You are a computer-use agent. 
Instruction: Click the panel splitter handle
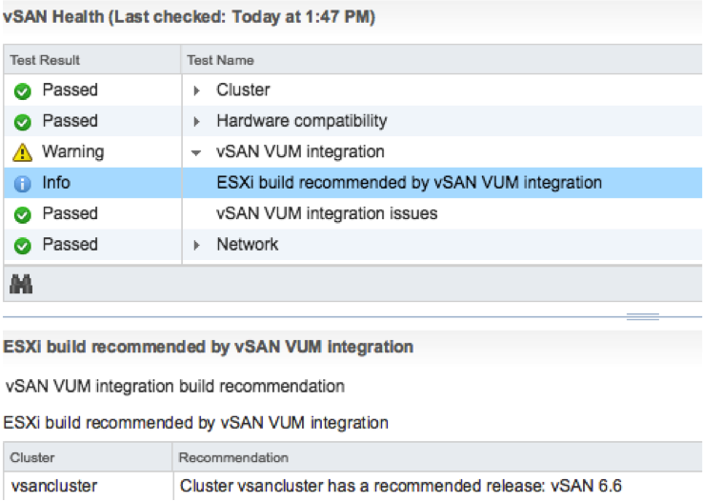pos(642,317)
